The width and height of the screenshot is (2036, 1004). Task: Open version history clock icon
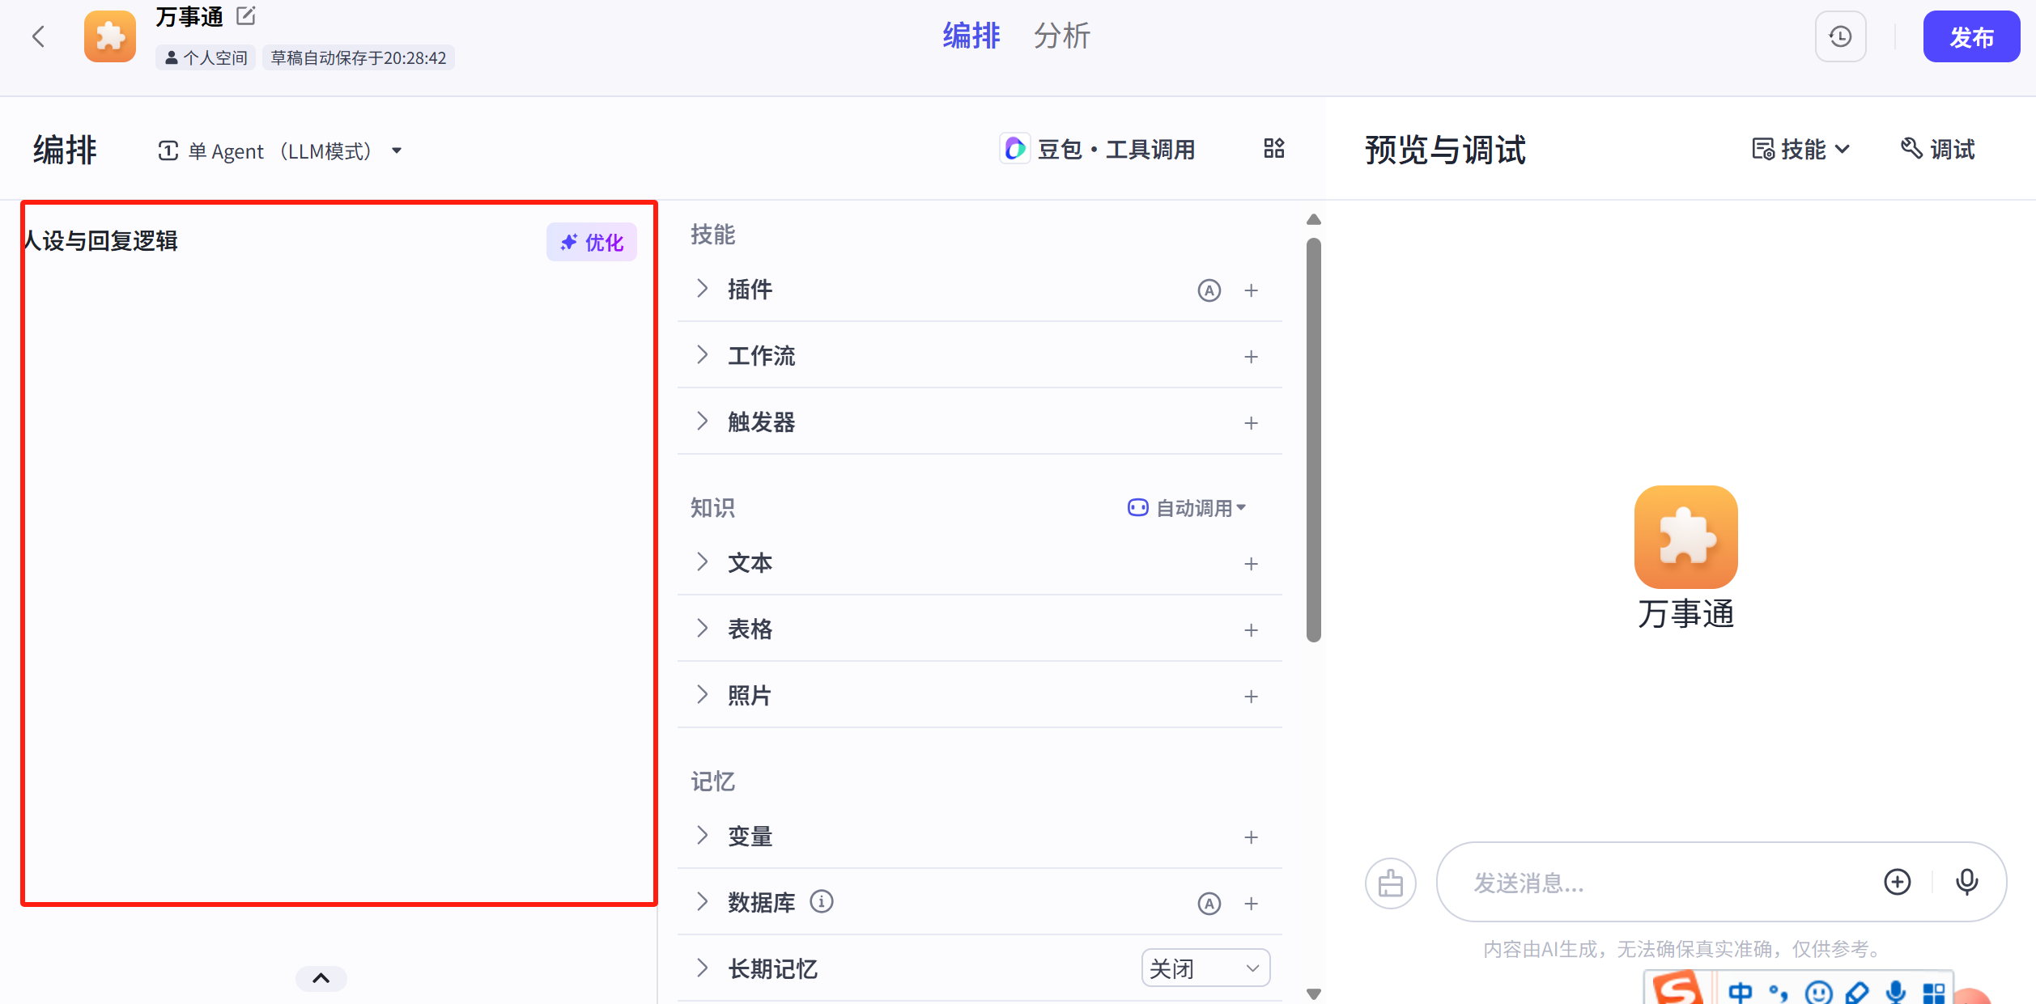(x=1840, y=37)
